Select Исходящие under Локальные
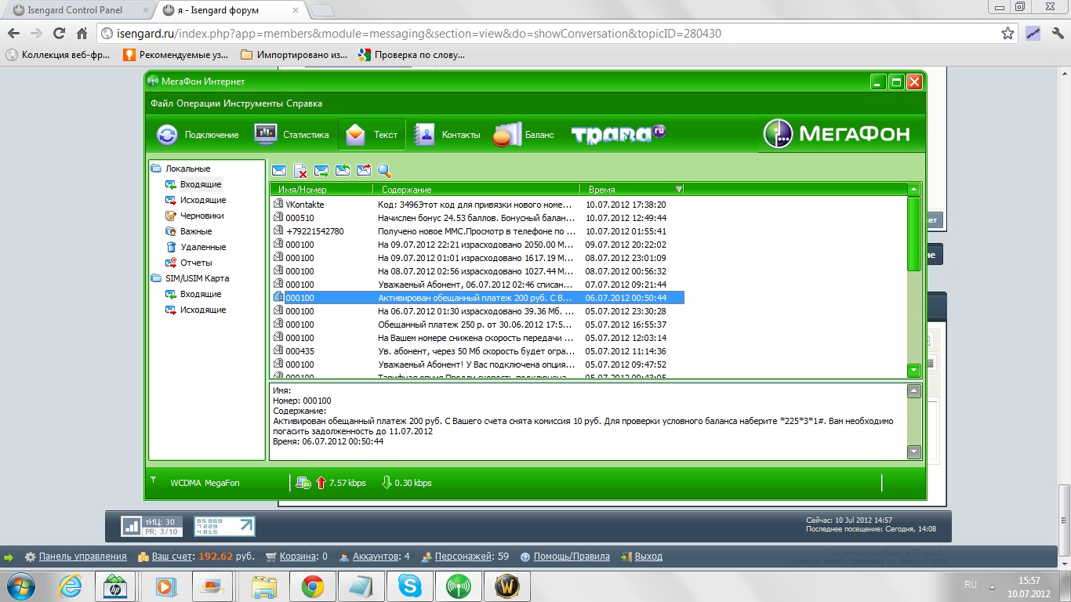This screenshot has height=602, width=1071. pyautogui.click(x=203, y=200)
